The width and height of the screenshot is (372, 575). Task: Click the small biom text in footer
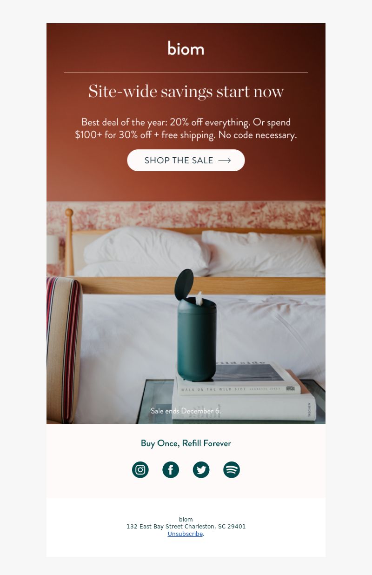click(x=186, y=520)
